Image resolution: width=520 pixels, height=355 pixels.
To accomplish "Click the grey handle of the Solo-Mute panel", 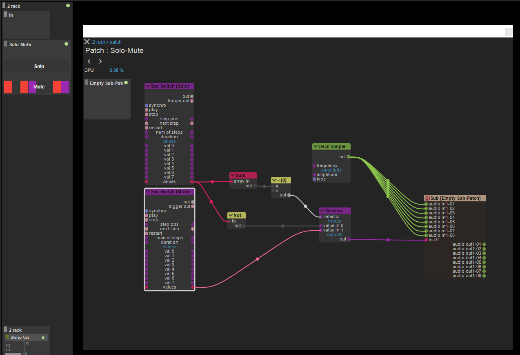I will [6, 44].
